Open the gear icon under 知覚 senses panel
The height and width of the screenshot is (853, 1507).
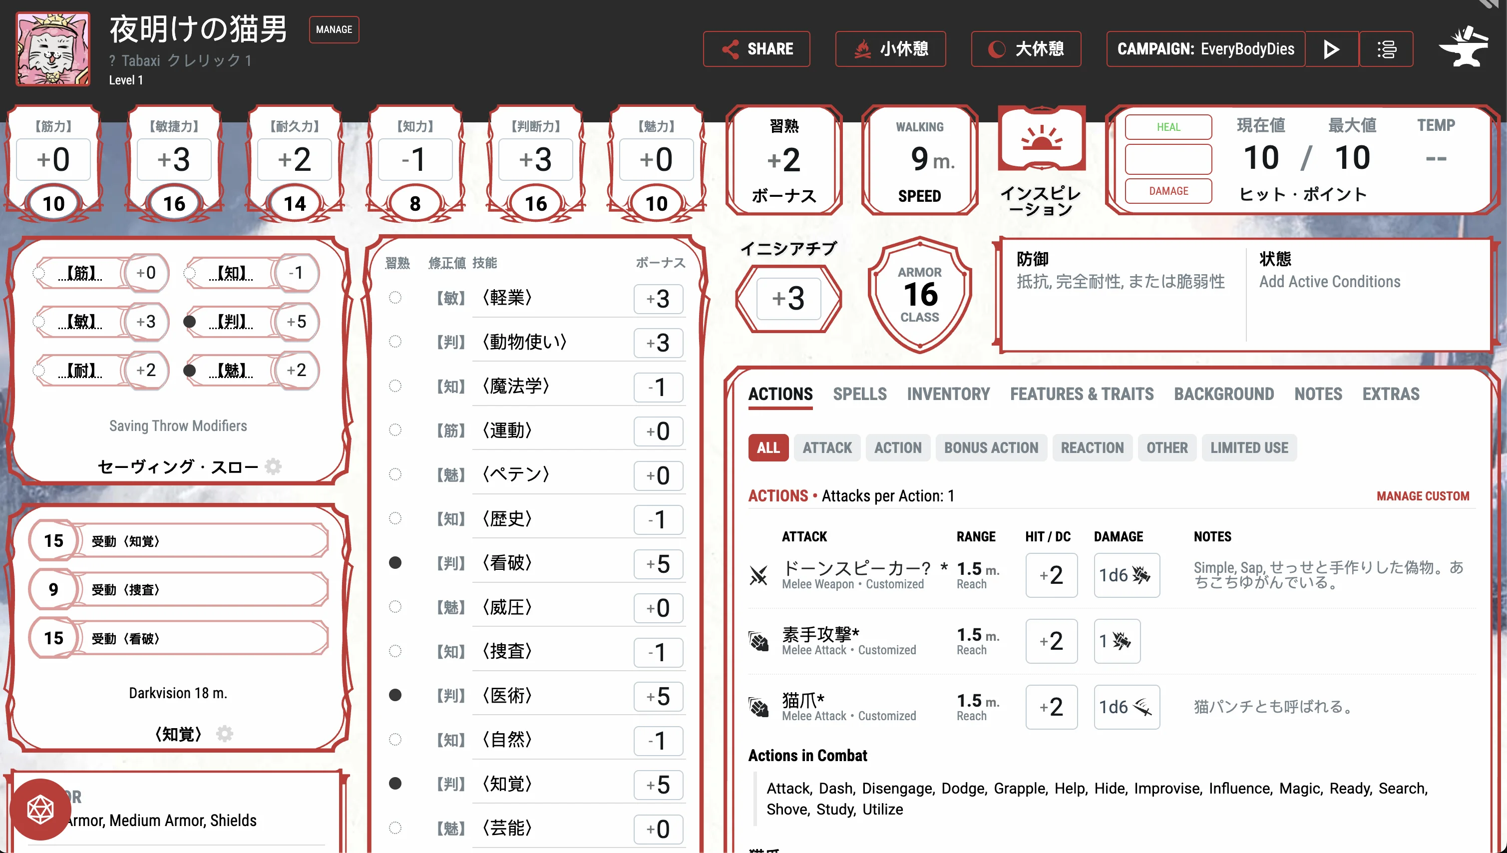coord(225,733)
